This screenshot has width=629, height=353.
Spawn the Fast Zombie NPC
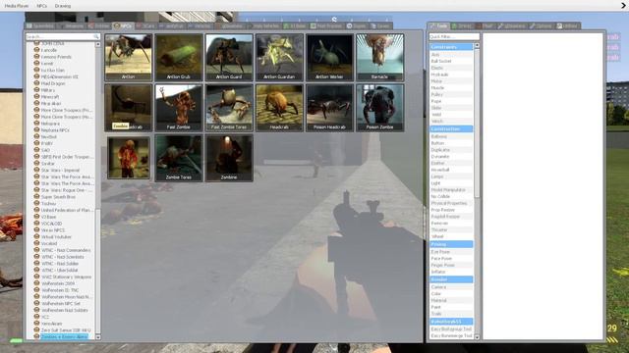(x=179, y=107)
